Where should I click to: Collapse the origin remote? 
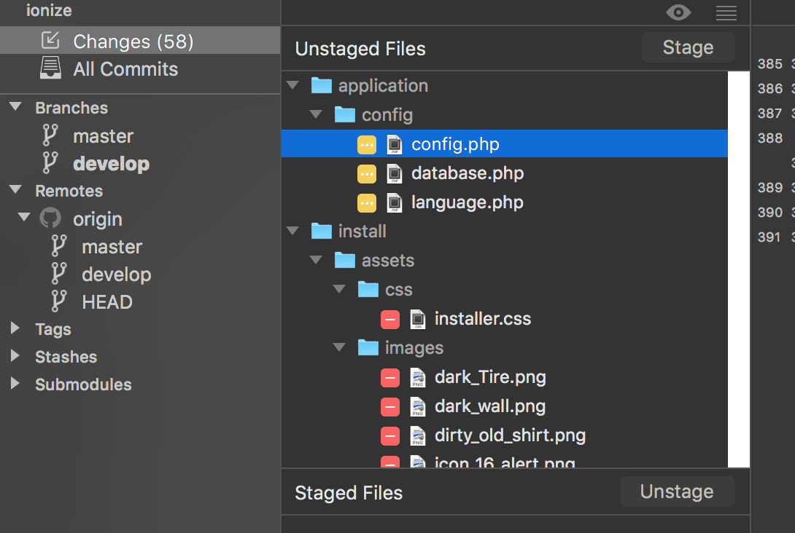24,217
